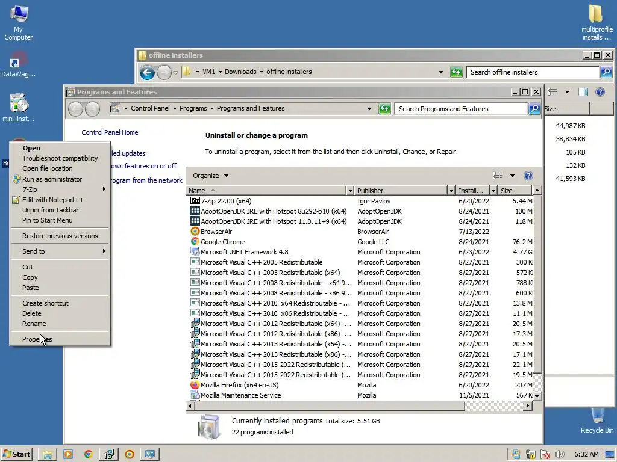The image size is (617, 462).
Task: Open the DataWag desktop shortcut
Action: click(x=18, y=64)
